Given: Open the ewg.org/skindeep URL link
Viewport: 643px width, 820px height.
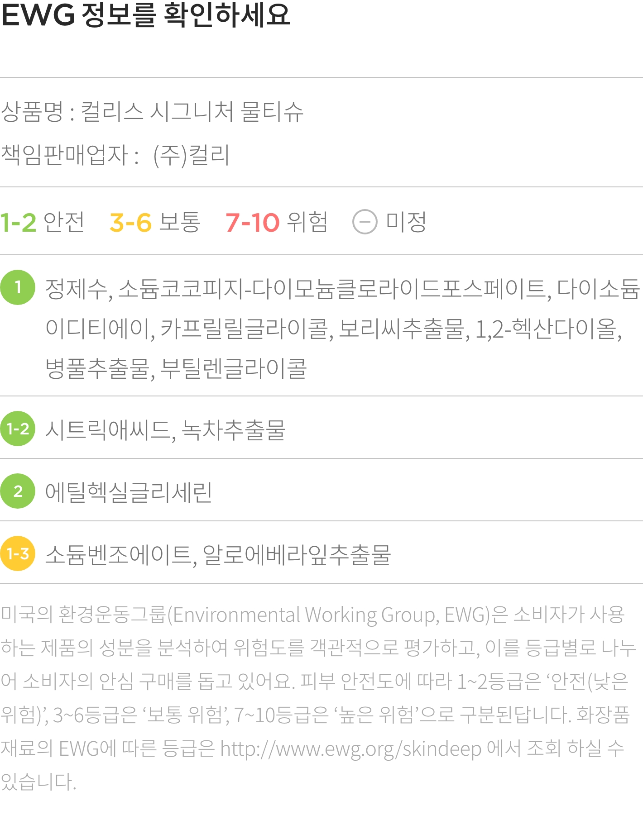Looking at the screenshot, I should [351, 749].
